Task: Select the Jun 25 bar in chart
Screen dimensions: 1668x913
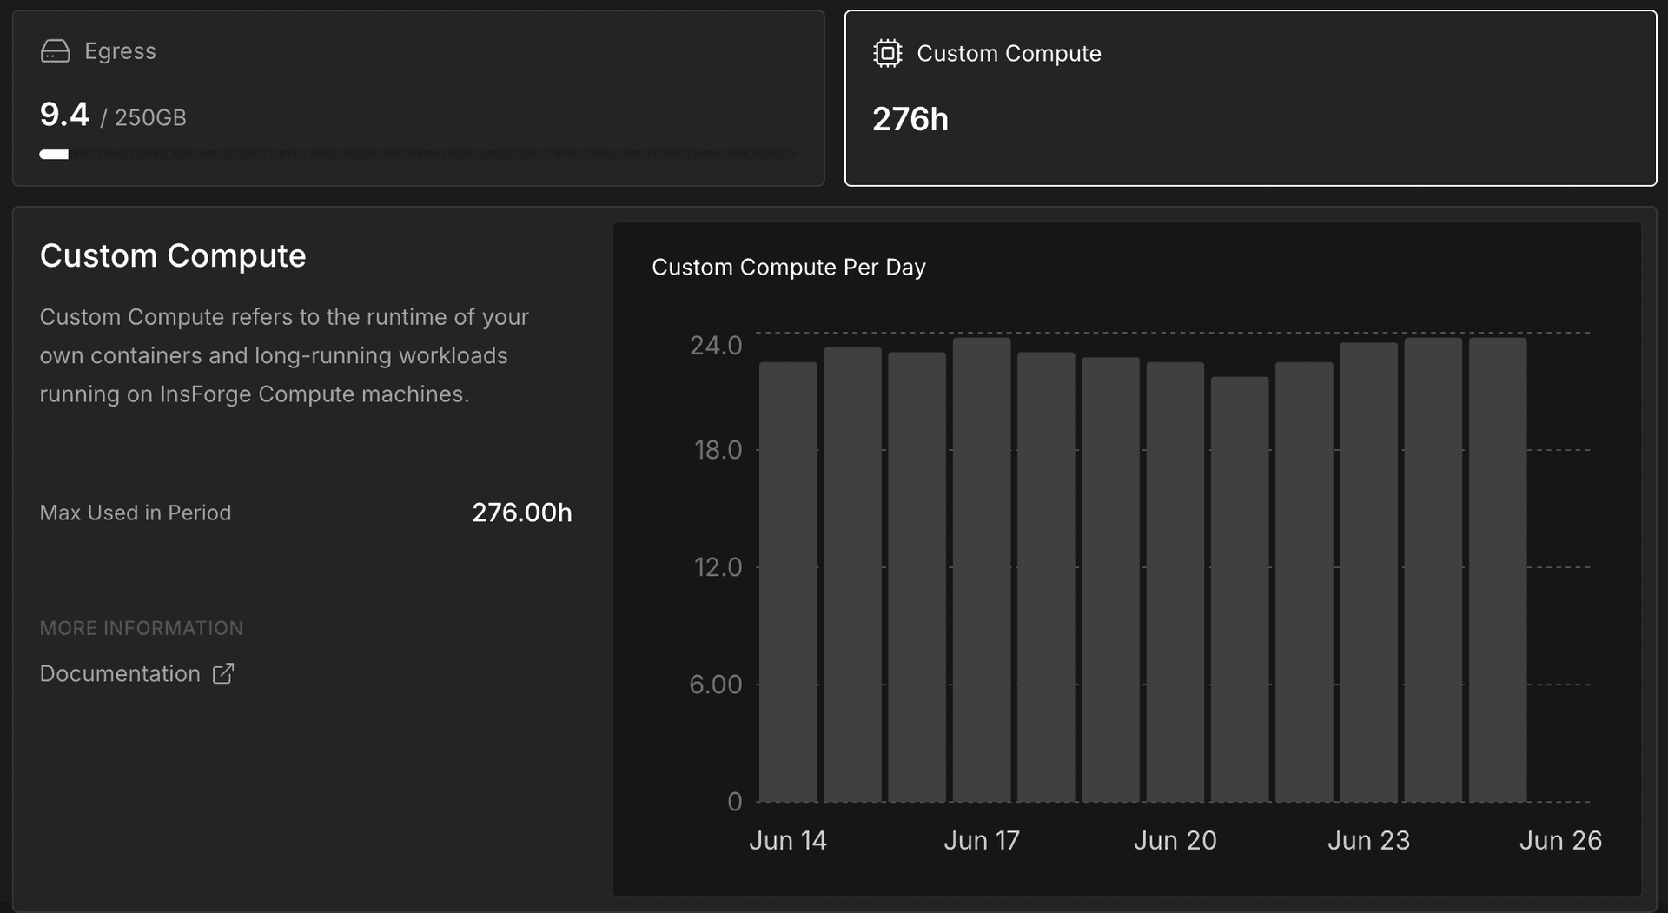Action: pyautogui.click(x=1498, y=570)
